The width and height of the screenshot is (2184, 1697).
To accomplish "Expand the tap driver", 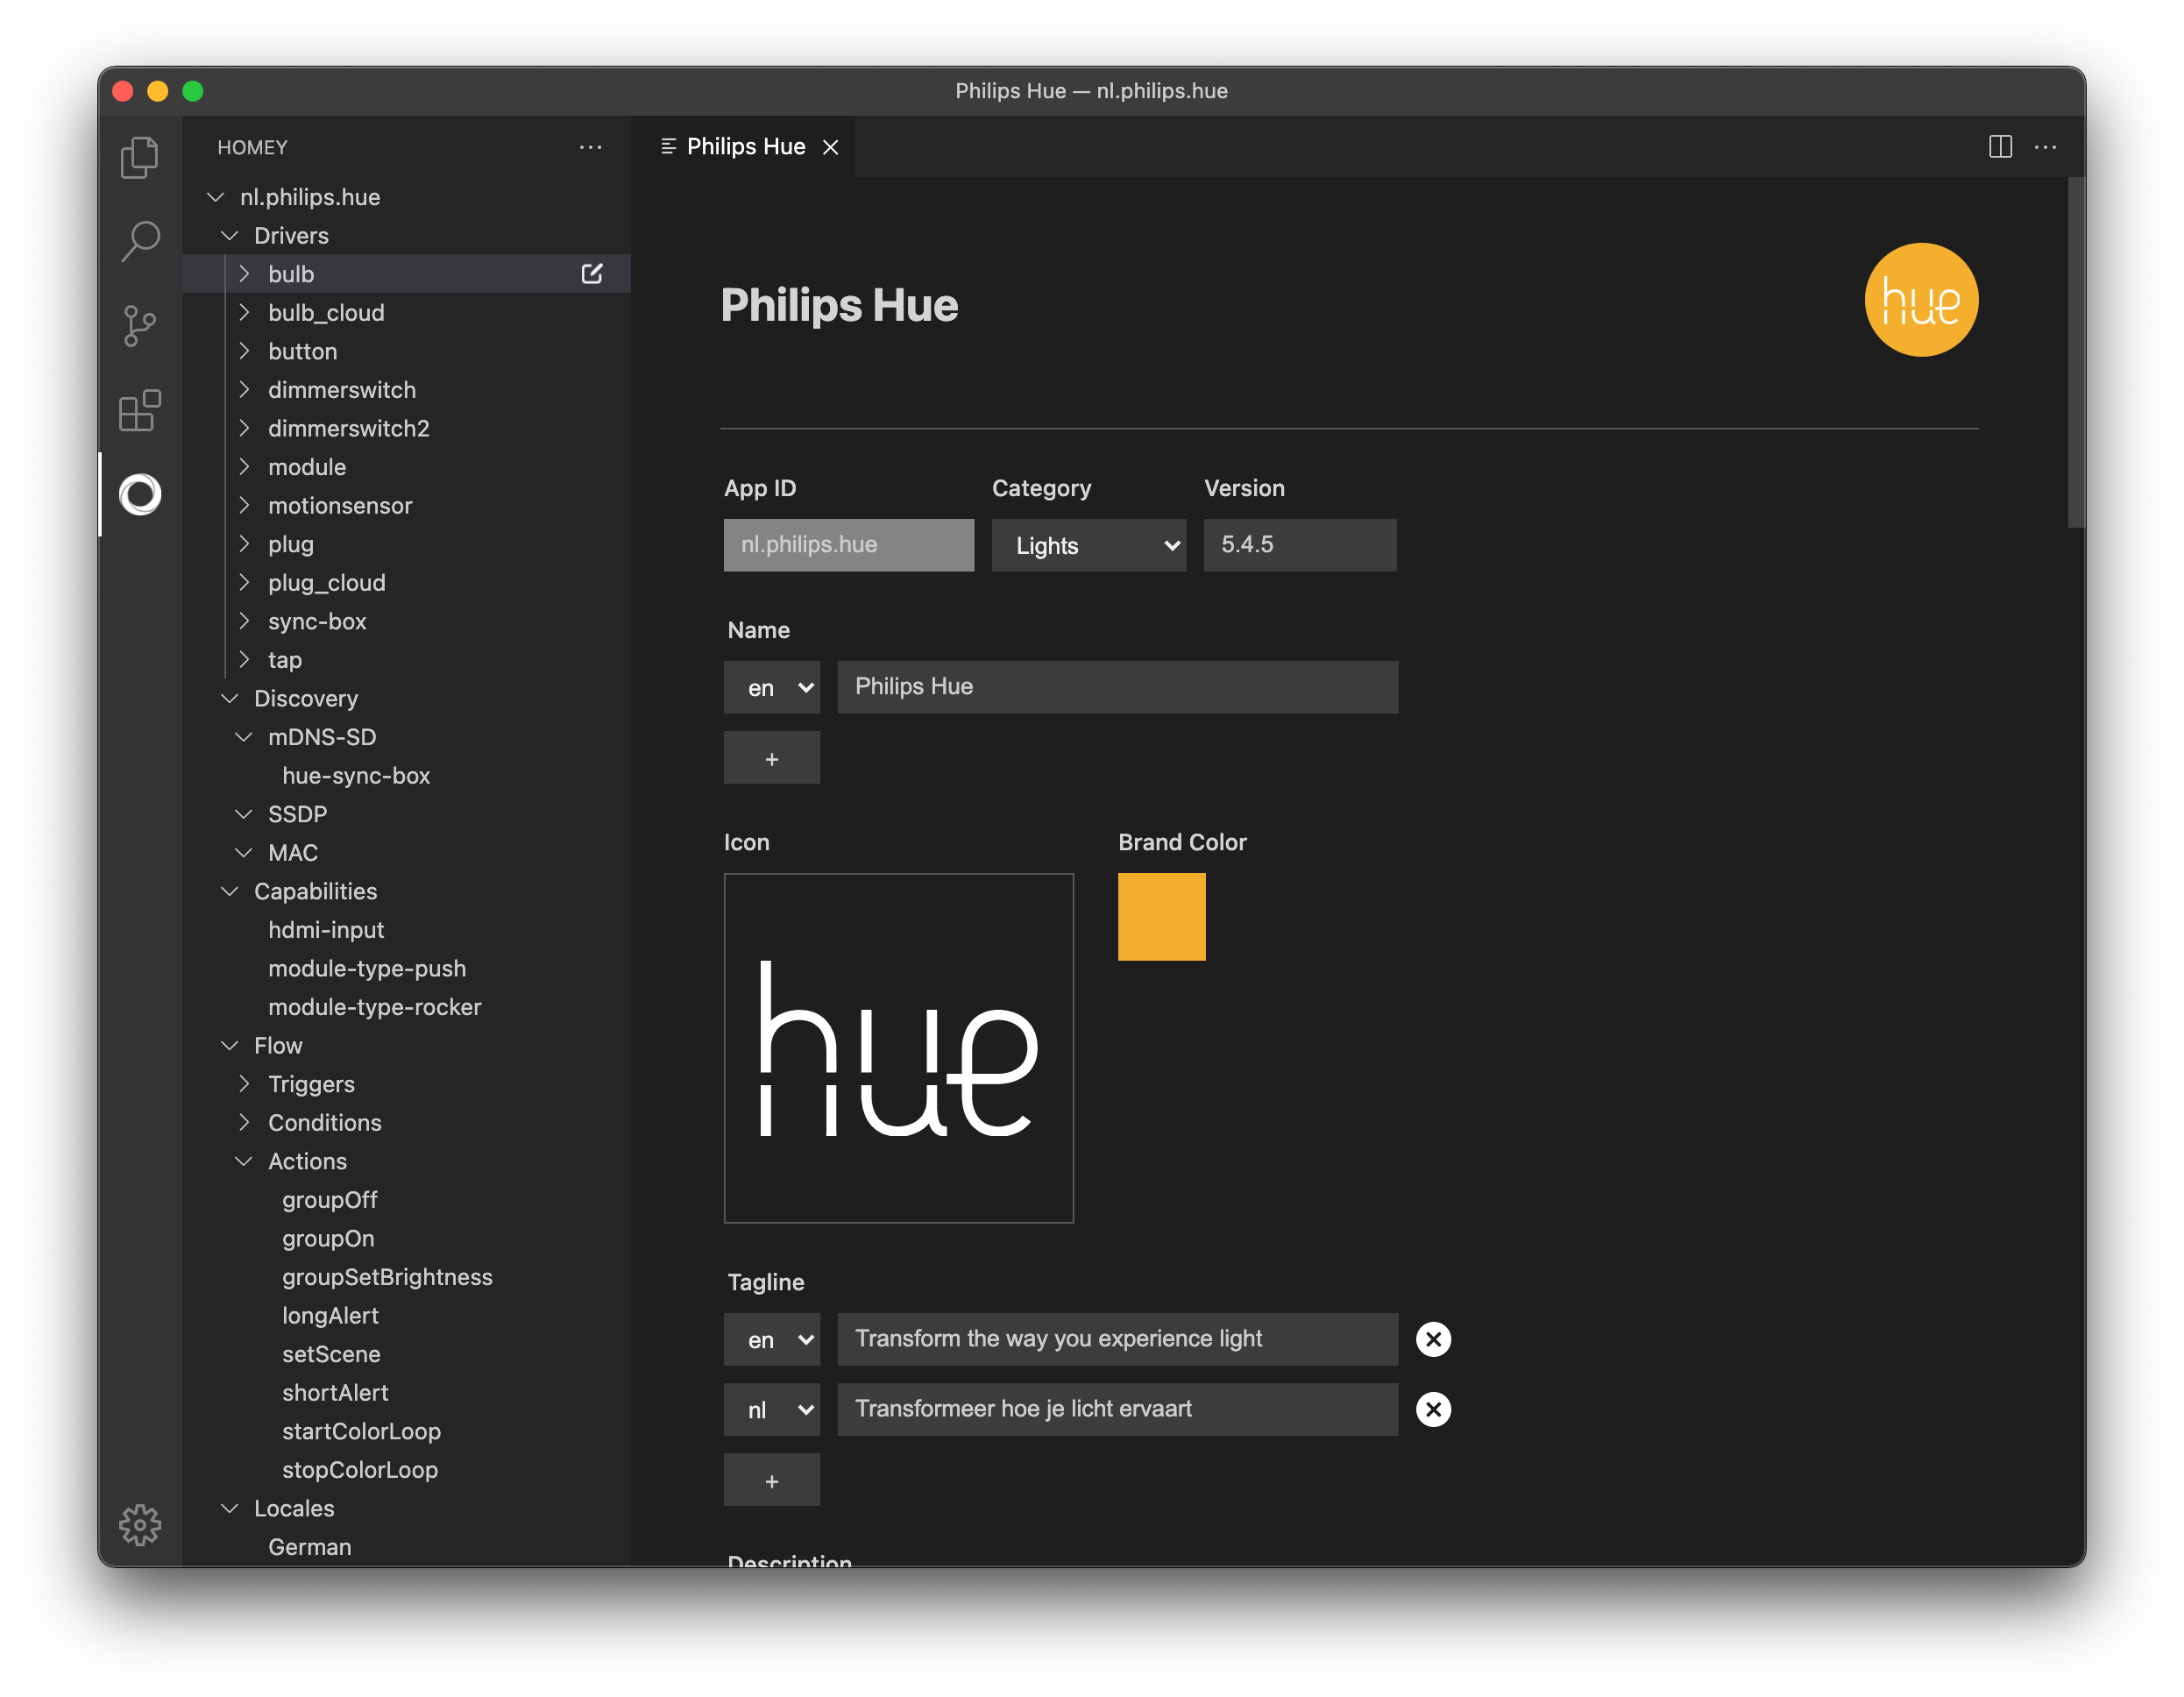I will click(x=243, y=660).
